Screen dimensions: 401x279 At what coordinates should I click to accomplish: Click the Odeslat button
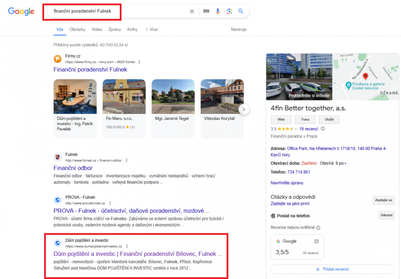click(386, 215)
